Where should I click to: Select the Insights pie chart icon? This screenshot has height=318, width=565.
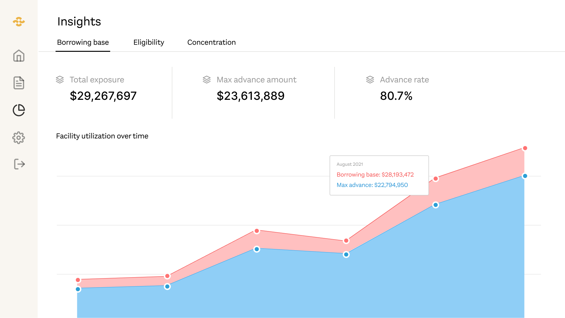[19, 110]
